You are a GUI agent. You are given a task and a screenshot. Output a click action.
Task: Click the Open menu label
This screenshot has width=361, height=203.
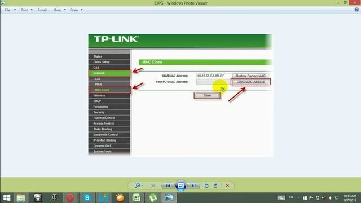74,10
